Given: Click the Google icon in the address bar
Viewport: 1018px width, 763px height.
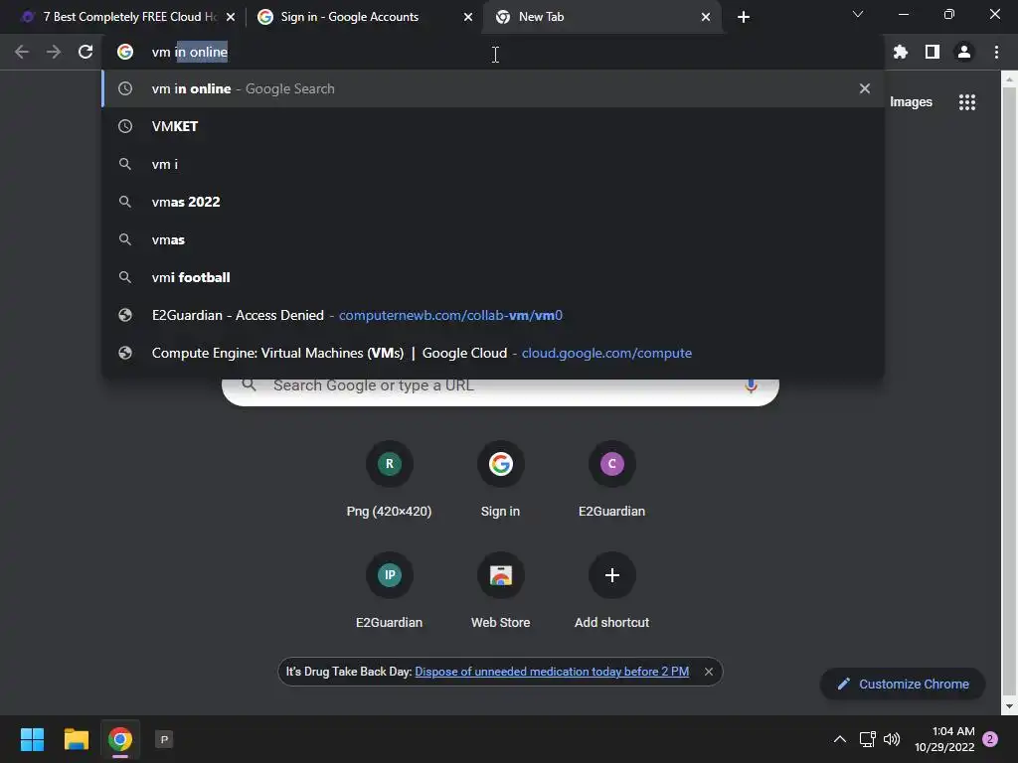Looking at the screenshot, I should click(x=125, y=52).
